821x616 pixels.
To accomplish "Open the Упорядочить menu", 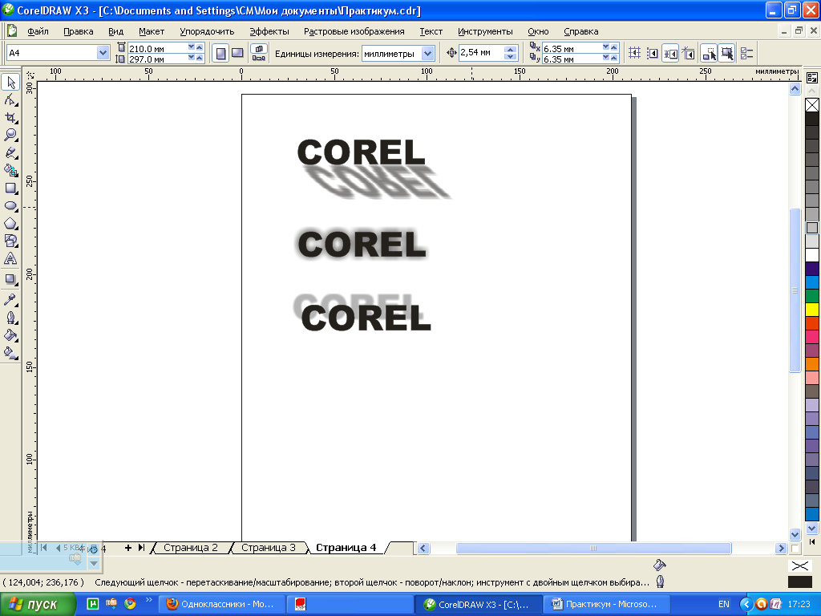I will (x=207, y=31).
